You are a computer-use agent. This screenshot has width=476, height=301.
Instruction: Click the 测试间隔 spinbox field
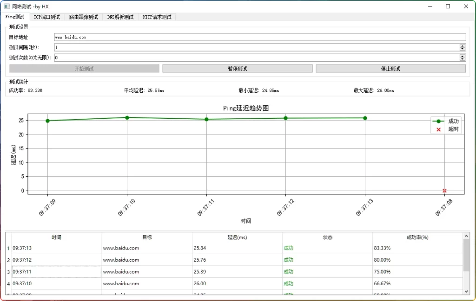pyautogui.click(x=256, y=47)
